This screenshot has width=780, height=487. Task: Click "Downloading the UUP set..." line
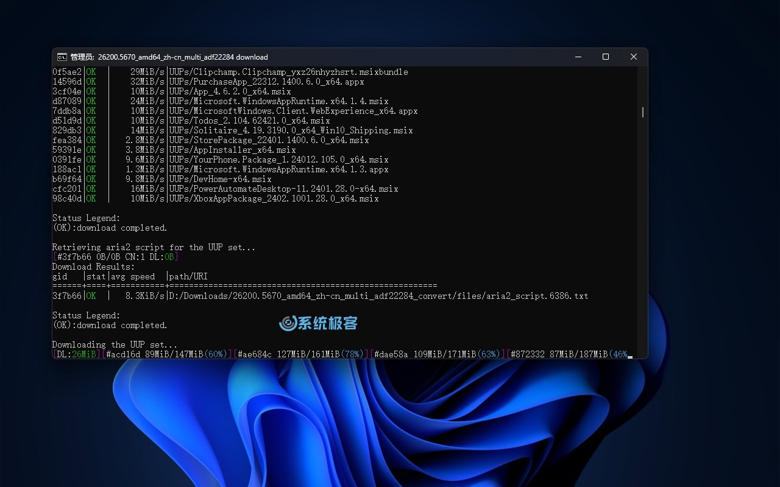(x=115, y=345)
